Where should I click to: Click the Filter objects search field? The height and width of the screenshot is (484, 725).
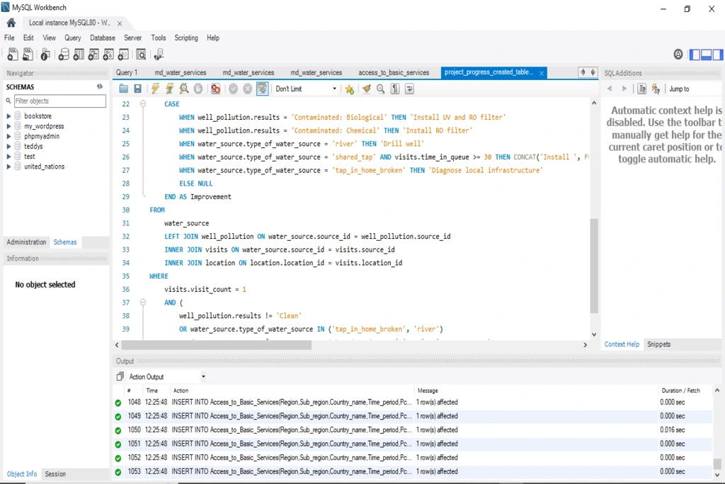[x=60, y=101]
